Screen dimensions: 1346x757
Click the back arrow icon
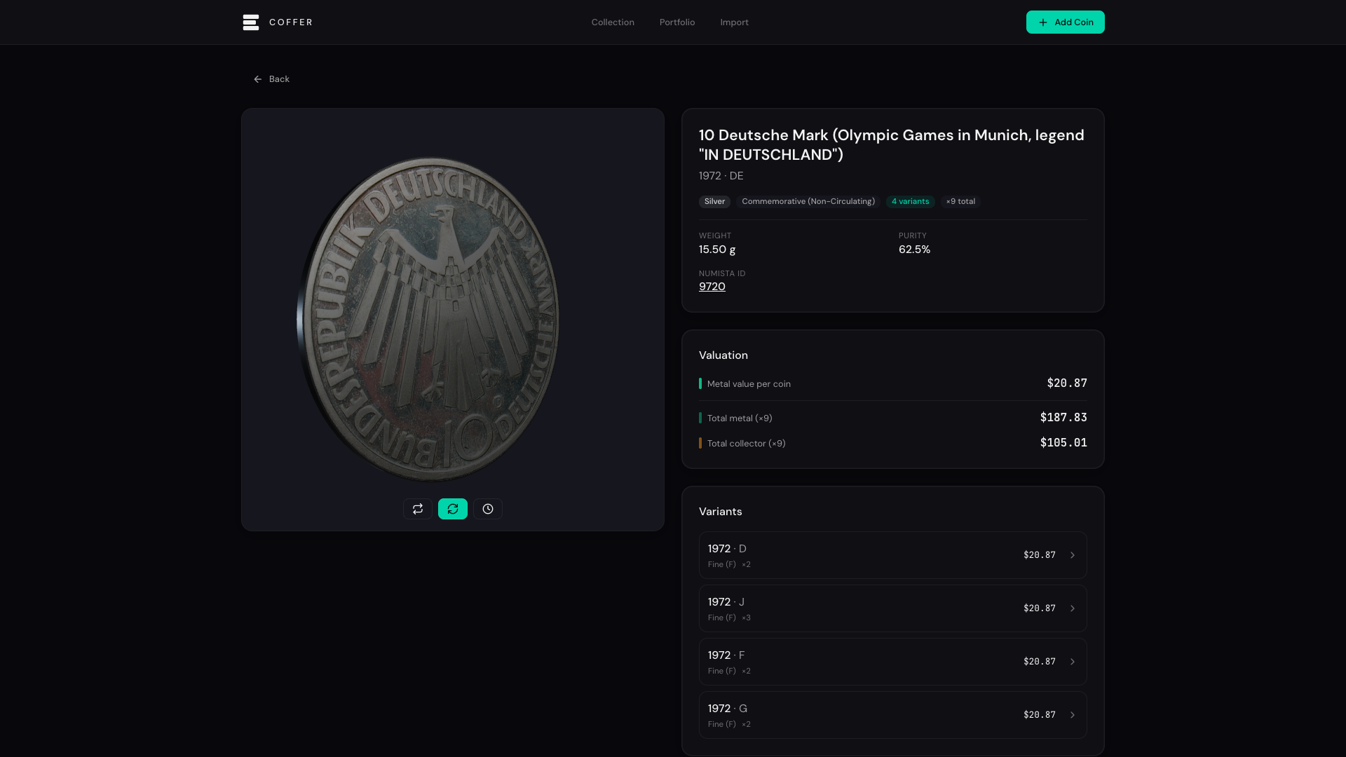(258, 79)
